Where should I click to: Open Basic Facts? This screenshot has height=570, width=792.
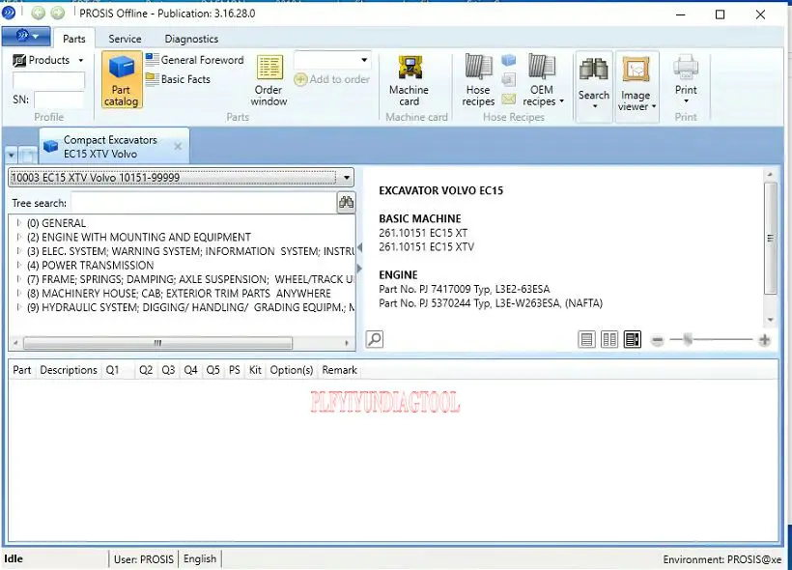pos(178,79)
